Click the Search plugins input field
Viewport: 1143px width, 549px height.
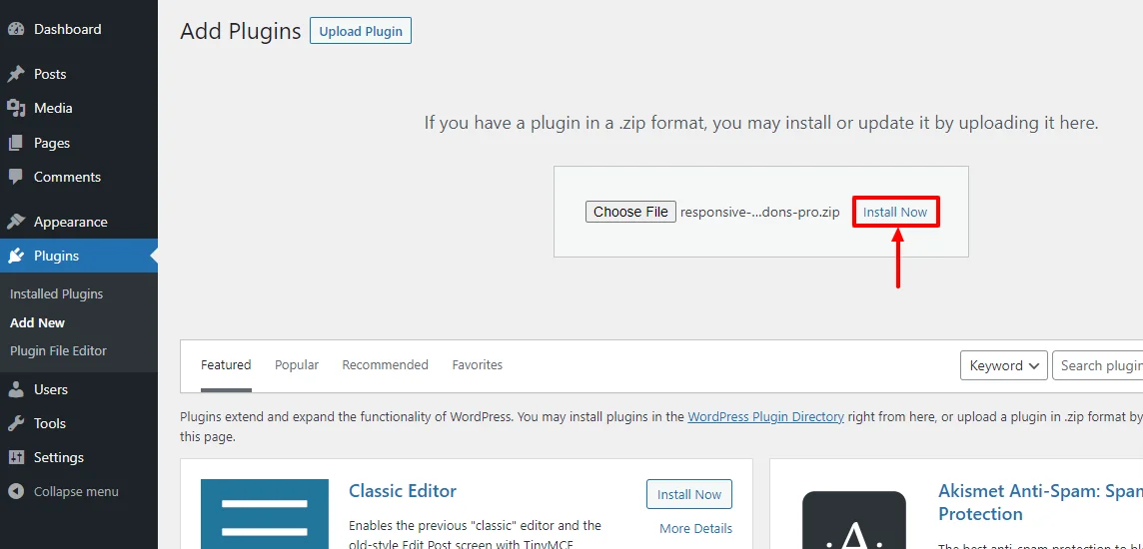[x=1098, y=365]
